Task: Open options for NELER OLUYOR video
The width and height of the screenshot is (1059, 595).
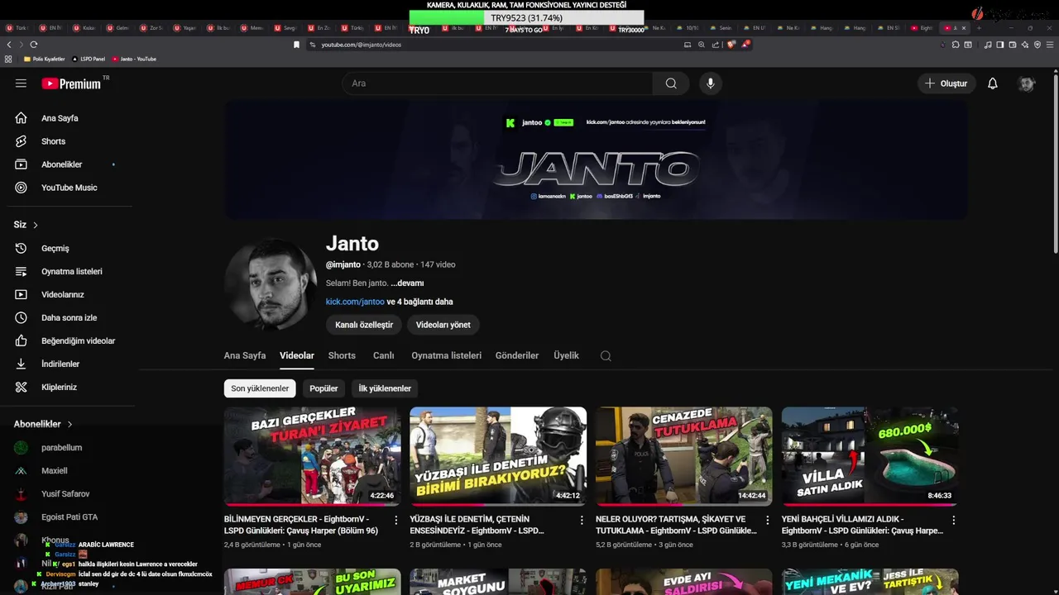Action: (x=768, y=521)
